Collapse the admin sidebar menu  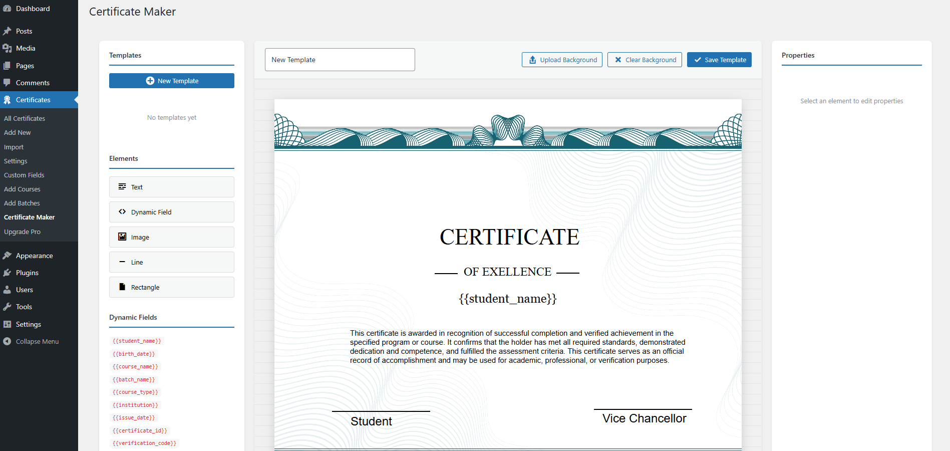pos(36,341)
